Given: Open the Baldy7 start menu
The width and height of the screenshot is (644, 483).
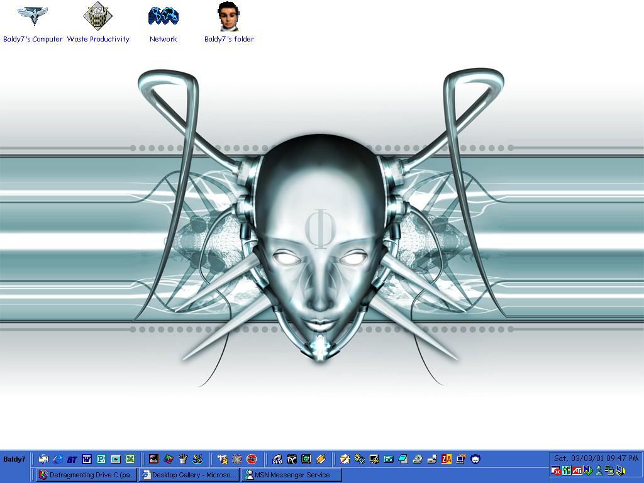Looking at the screenshot, I should click(14, 459).
